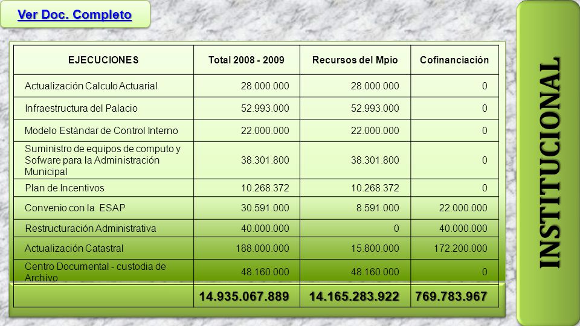Select 28.000.000 in the Total 2008 - 2009 column
Screen dimensions: 580x326
click(x=265, y=86)
